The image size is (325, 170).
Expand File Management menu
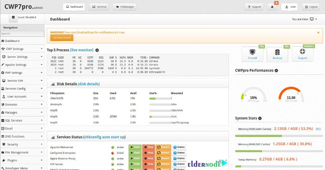tap(23, 152)
